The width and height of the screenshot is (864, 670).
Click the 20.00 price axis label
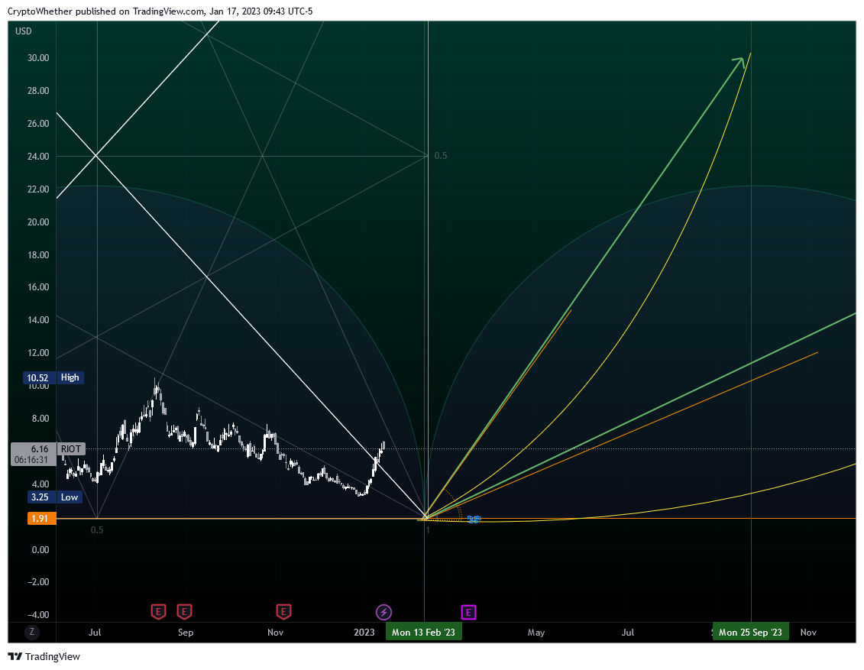click(38, 222)
